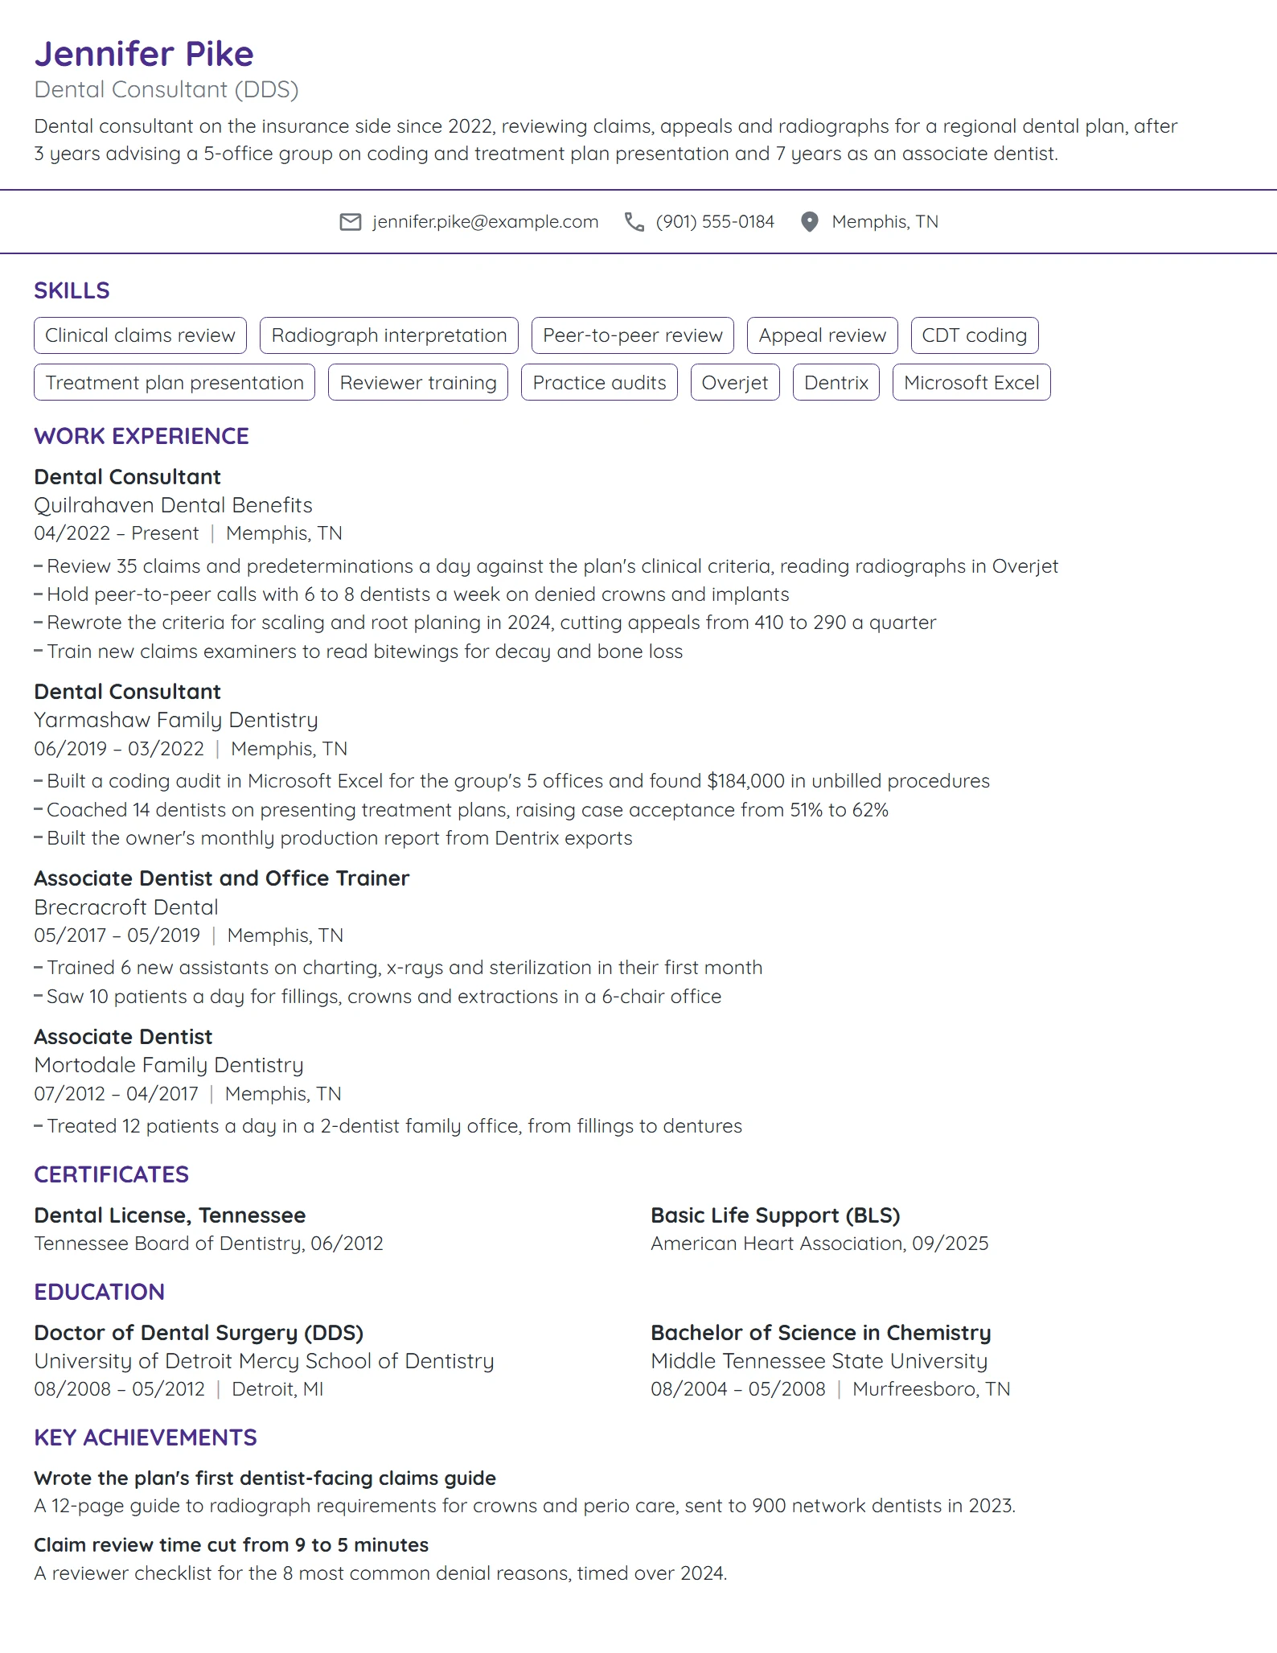
Task: Click the Microsoft Excel skill tag
Action: click(971, 383)
